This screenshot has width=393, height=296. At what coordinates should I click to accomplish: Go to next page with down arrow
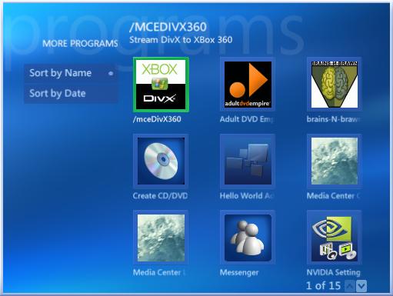point(361,286)
